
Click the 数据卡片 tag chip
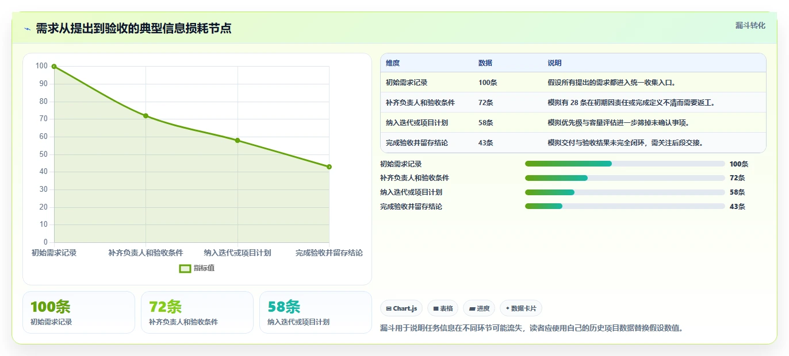tap(521, 308)
